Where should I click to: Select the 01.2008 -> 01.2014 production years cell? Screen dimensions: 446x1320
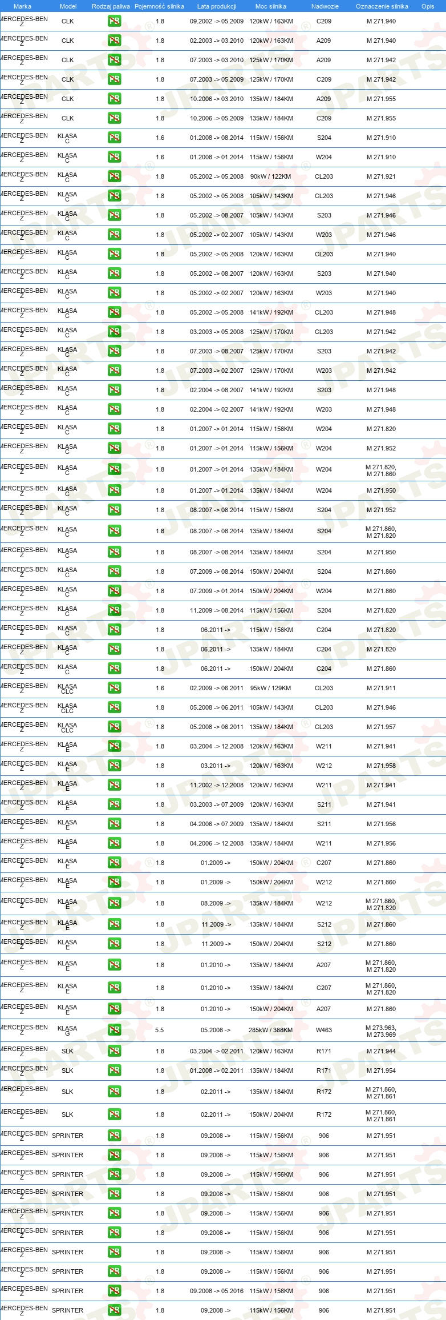[217, 158]
